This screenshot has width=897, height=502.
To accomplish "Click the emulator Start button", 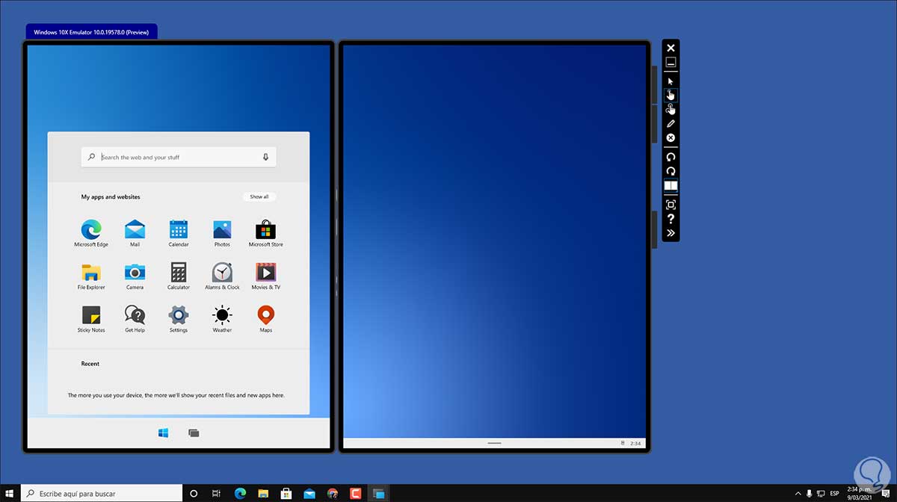I will point(163,433).
